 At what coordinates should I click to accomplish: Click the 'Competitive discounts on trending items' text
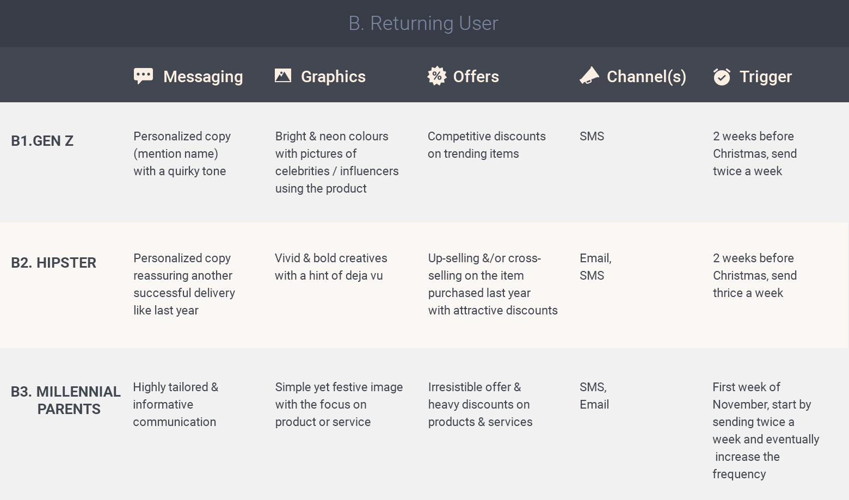click(487, 145)
